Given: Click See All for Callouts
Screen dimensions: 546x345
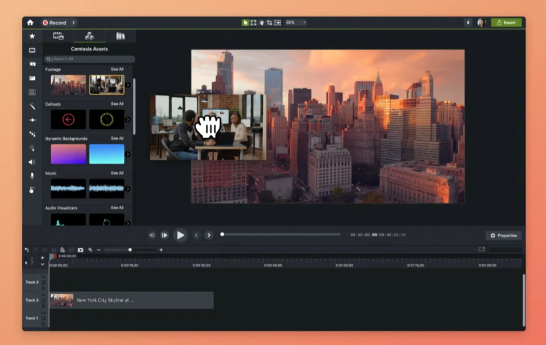Looking at the screenshot, I should pyautogui.click(x=117, y=104).
